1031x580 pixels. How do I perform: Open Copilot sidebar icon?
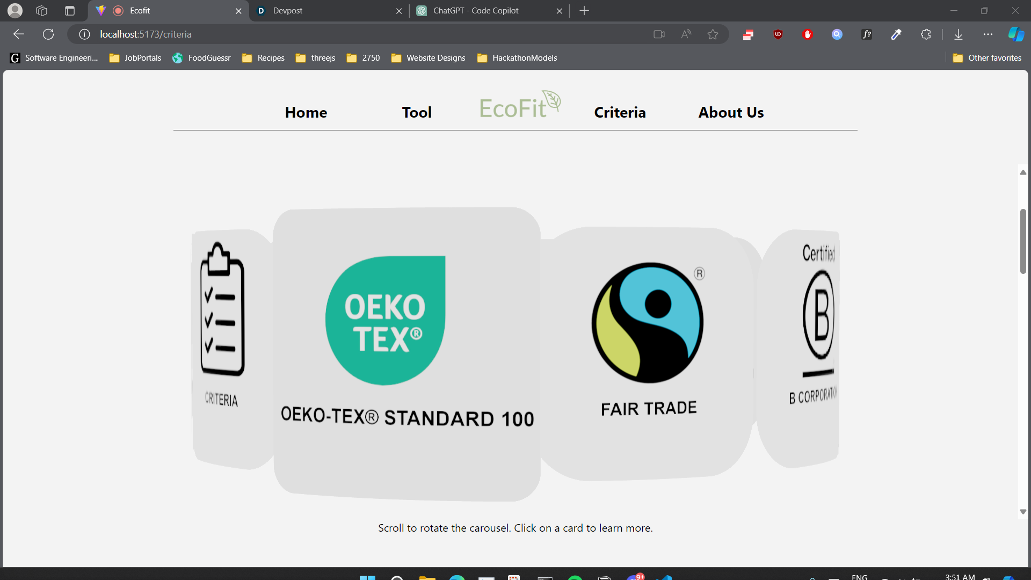[1015, 34]
